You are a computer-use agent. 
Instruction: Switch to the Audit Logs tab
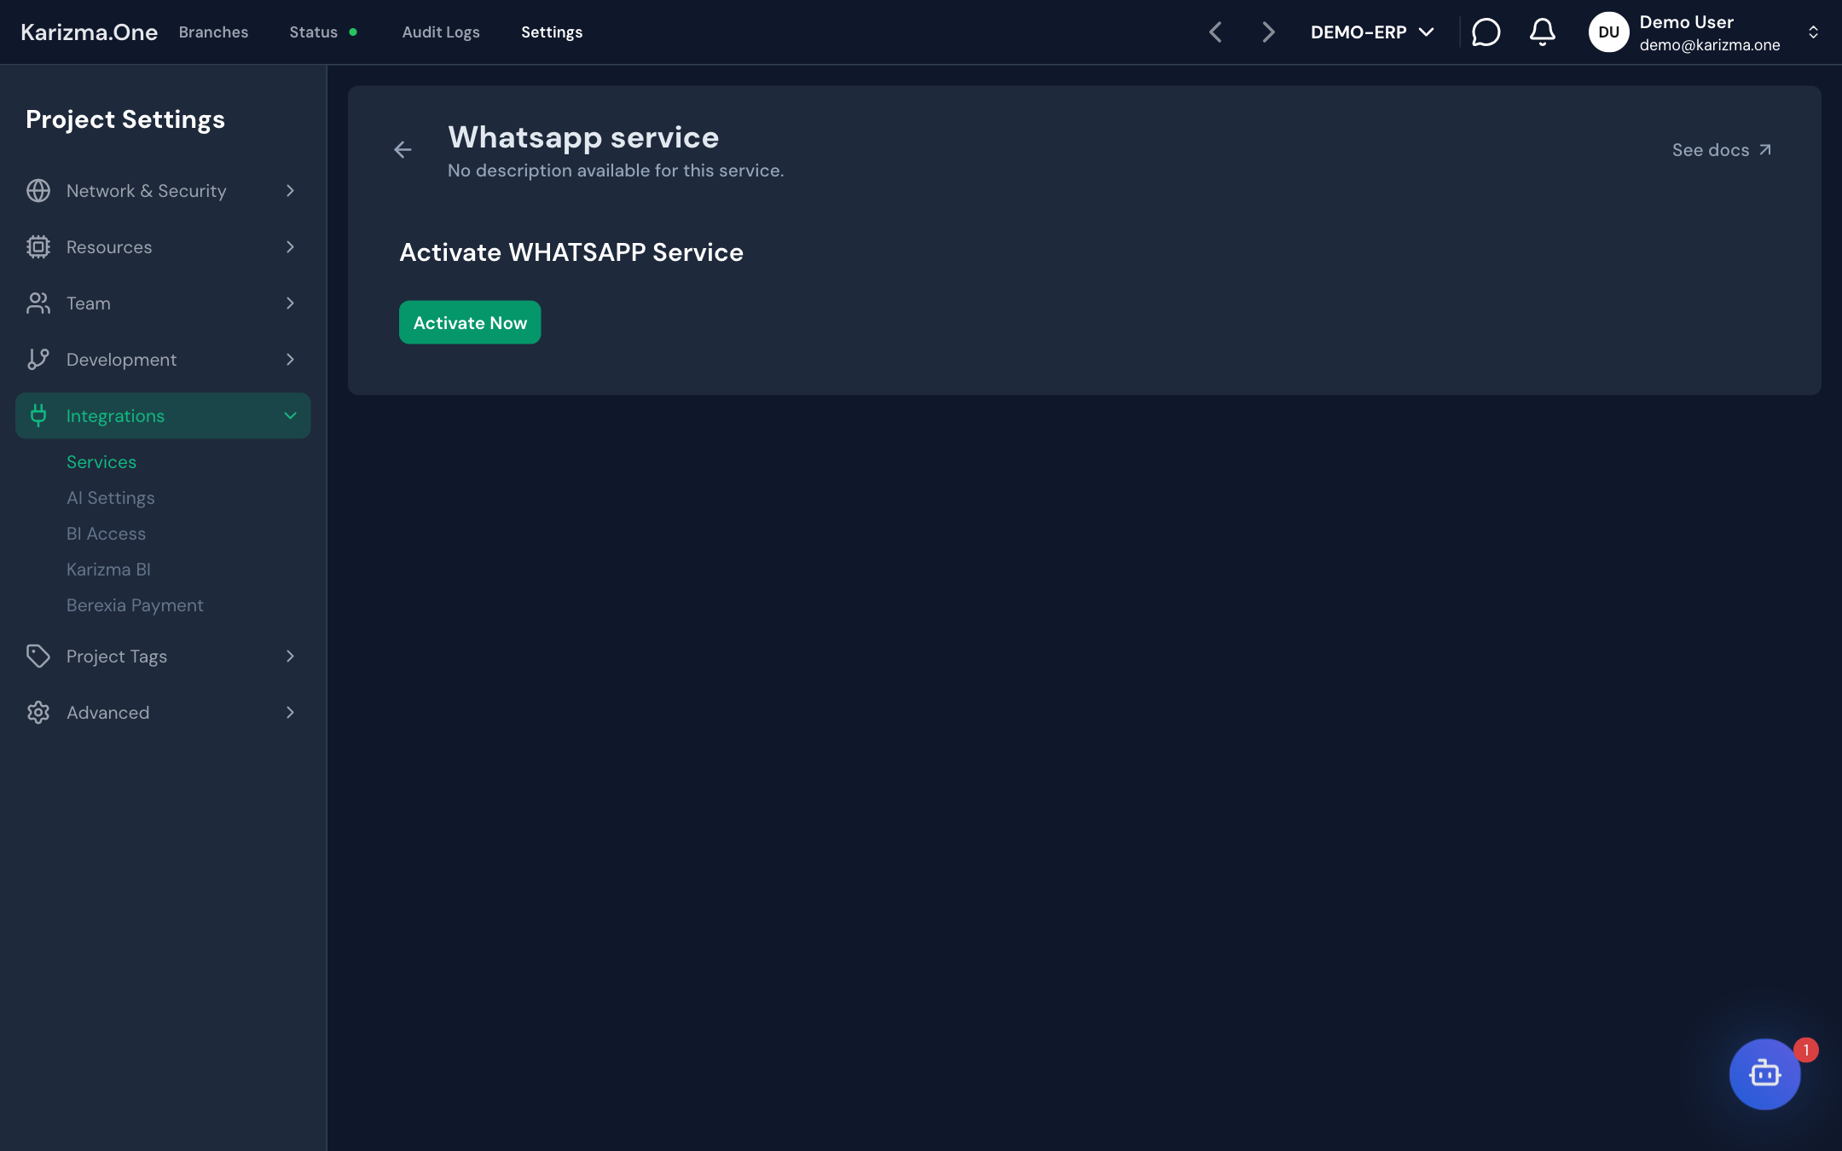click(x=441, y=32)
